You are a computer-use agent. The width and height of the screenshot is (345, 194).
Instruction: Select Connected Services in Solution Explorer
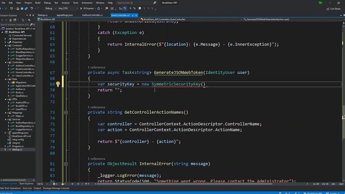(22, 36)
